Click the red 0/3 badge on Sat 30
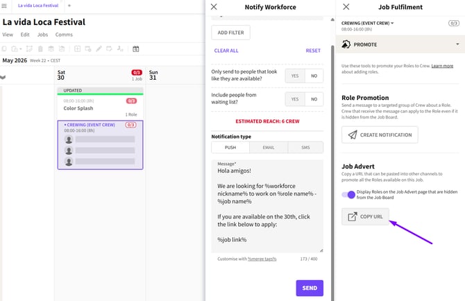465x301 pixels. [x=137, y=73]
